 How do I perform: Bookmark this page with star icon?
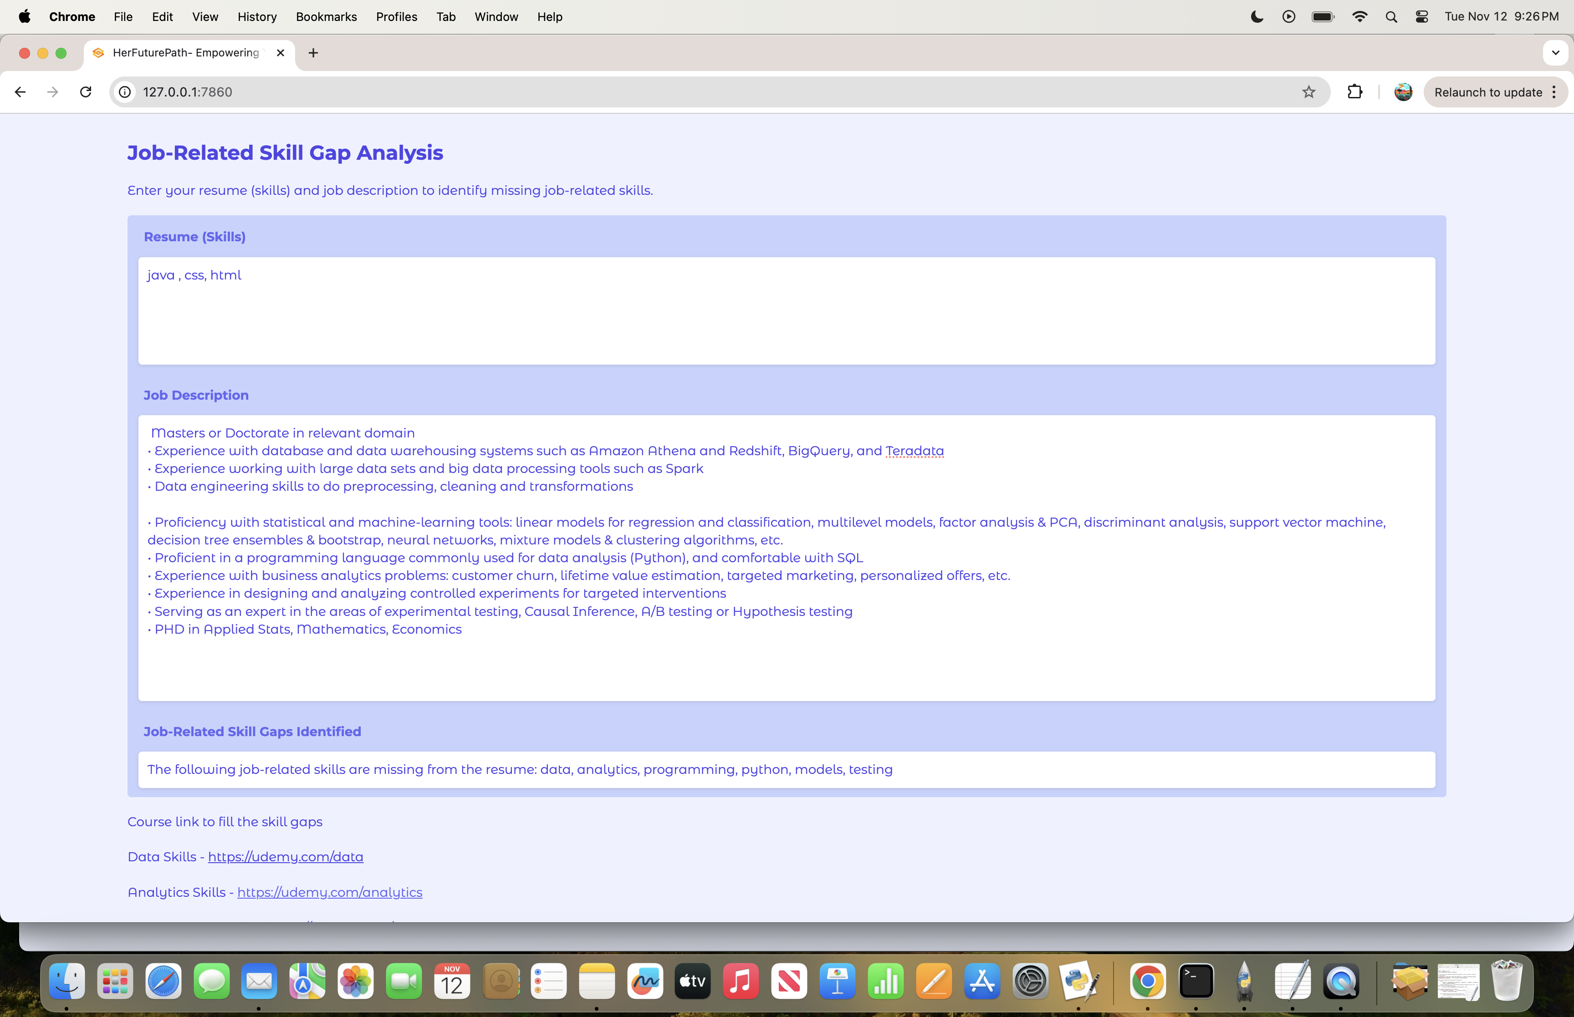tap(1308, 92)
